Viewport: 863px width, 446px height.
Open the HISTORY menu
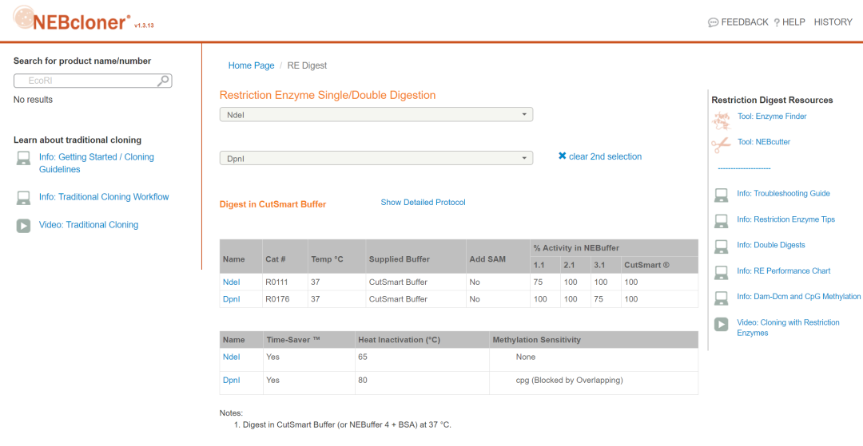point(833,22)
